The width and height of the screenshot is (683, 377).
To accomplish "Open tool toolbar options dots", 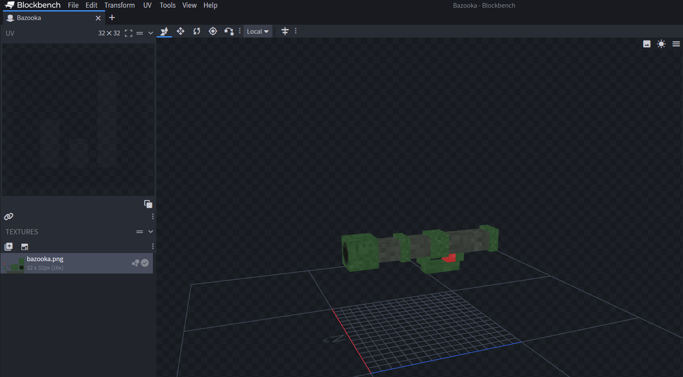I will (240, 31).
